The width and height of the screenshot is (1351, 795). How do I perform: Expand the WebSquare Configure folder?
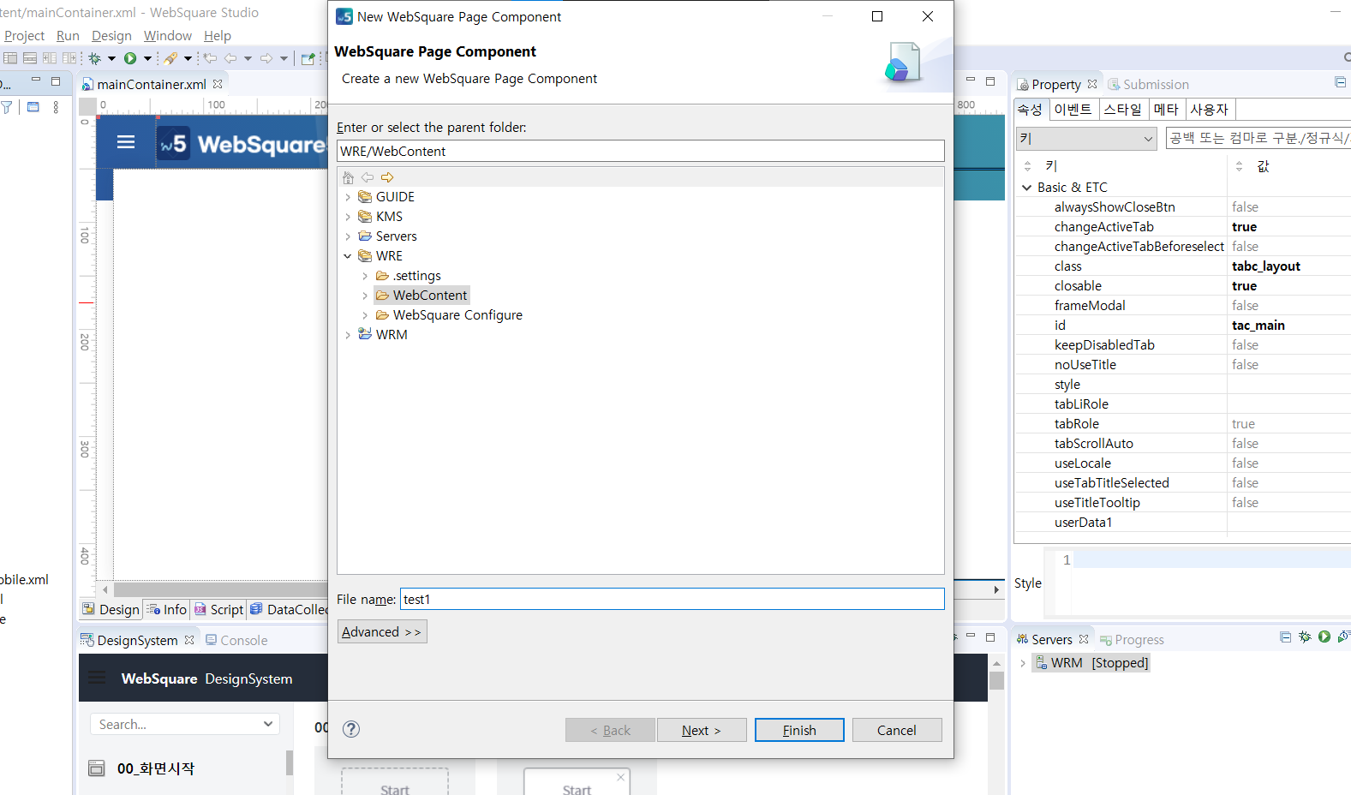365,315
